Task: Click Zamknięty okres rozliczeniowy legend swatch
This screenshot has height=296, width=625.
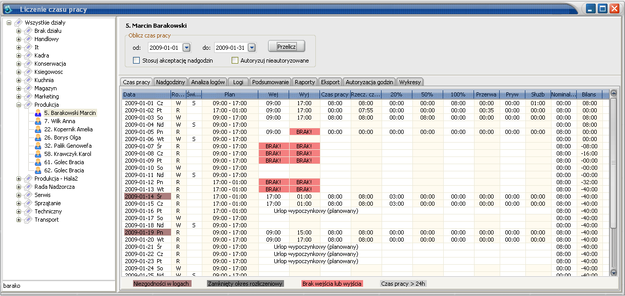Action: click(245, 283)
